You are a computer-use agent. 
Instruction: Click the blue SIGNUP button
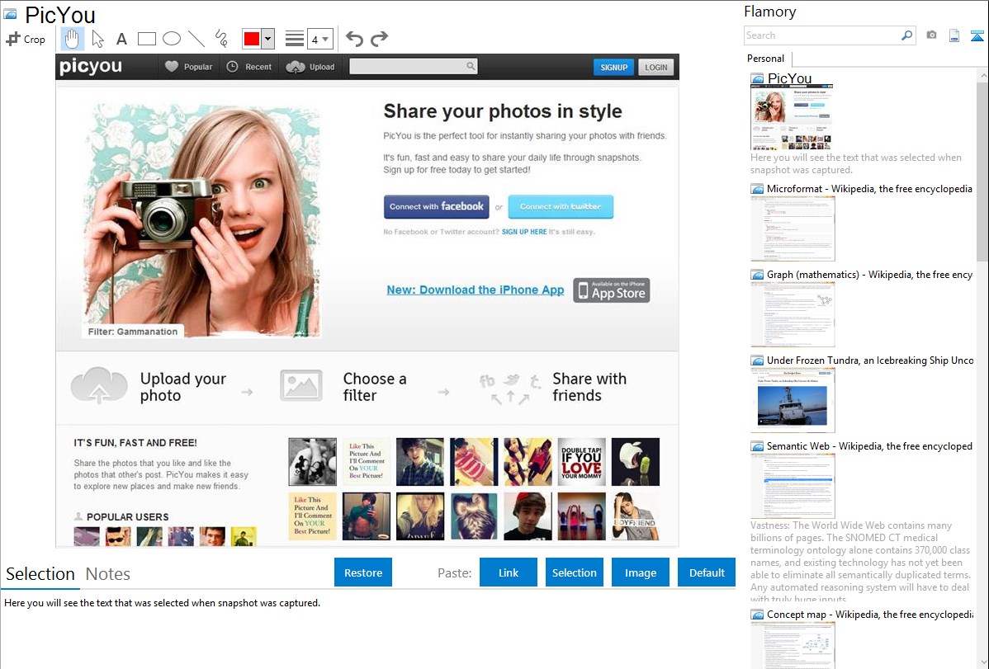613,67
